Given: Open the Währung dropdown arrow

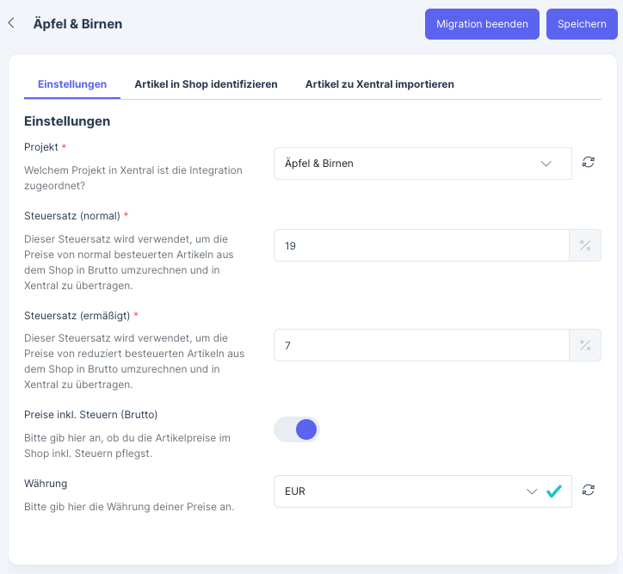Looking at the screenshot, I should [x=532, y=491].
